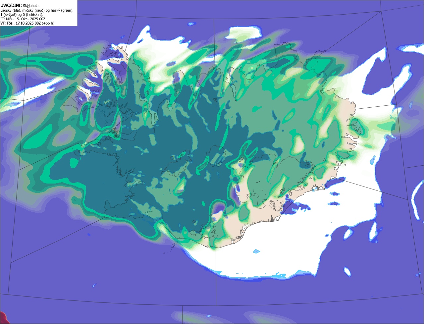Click the 'VT: Fös.. 17.10.2025 08Z (+56 h)' line

click(27, 23)
